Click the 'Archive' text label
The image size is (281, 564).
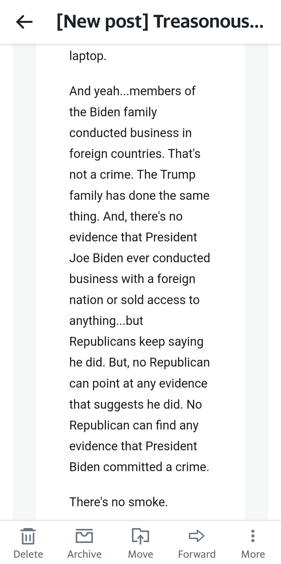[84, 554]
